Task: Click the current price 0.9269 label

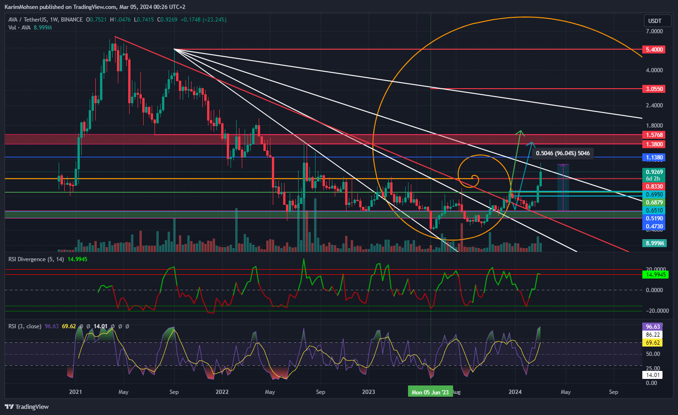Action: 654,172
